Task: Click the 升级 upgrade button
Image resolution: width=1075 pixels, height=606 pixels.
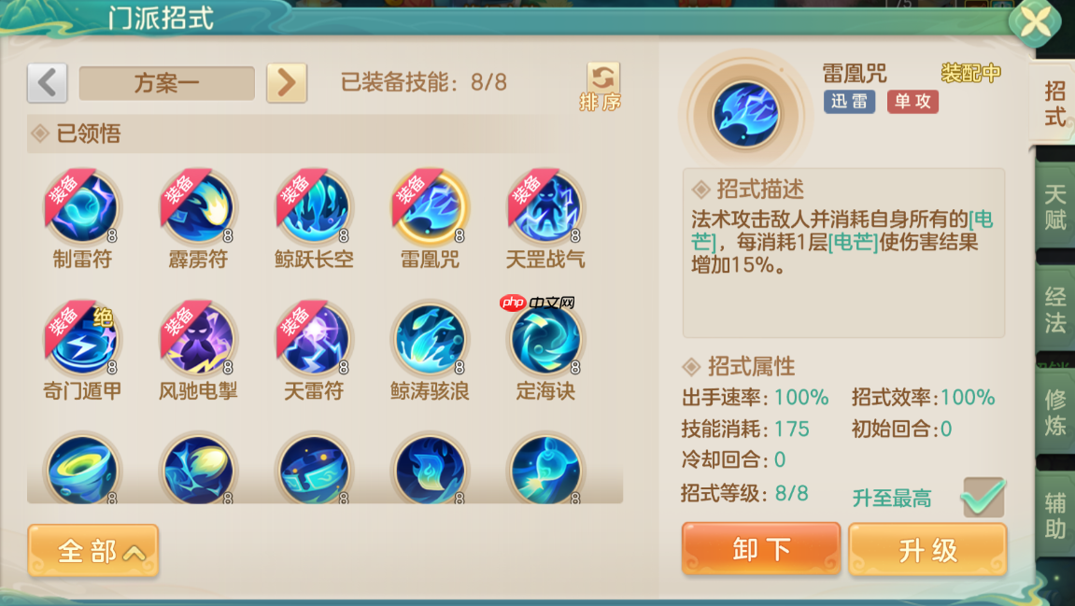Action: (x=927, y=549)
